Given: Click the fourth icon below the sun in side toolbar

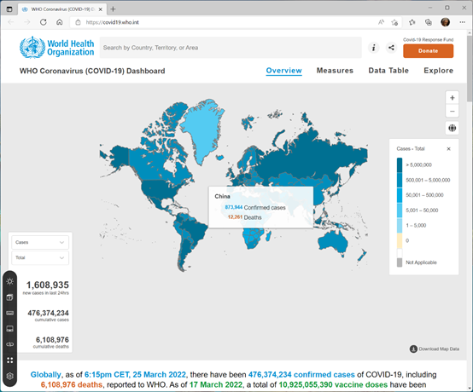Looking at the screenshot, I should click(x=10, y=329).
